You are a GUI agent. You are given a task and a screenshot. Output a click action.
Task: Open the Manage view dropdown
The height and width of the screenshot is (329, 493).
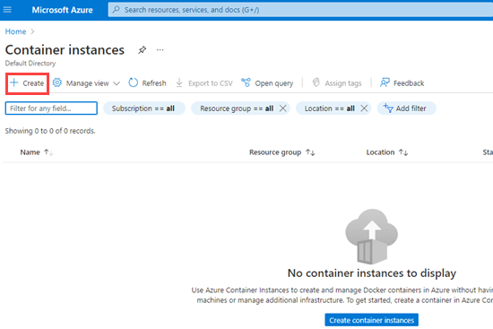point(86,83)
